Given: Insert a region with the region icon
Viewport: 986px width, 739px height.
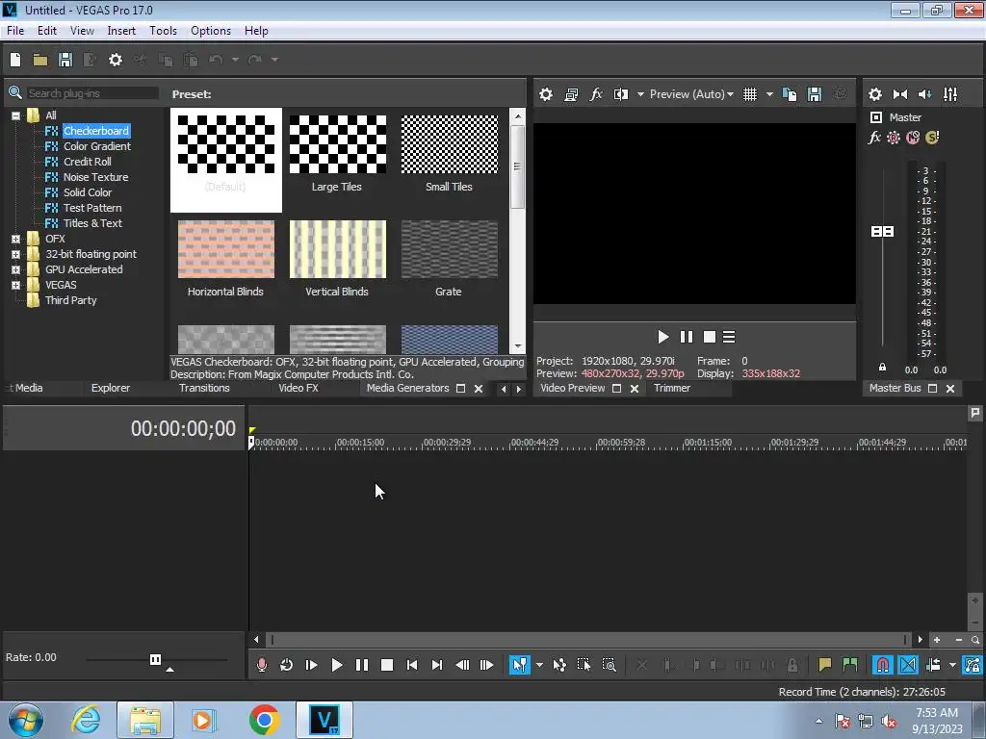Looking at the screenshot, I should pos(850,665).
